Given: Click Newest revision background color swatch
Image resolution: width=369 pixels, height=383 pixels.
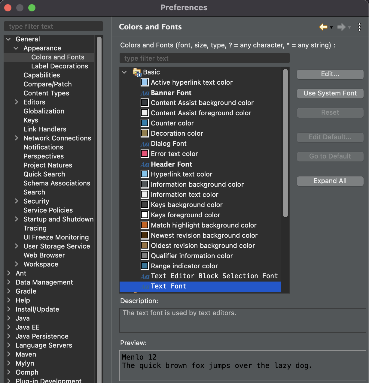Looking at the screenshot, I should tap(145, 235).
